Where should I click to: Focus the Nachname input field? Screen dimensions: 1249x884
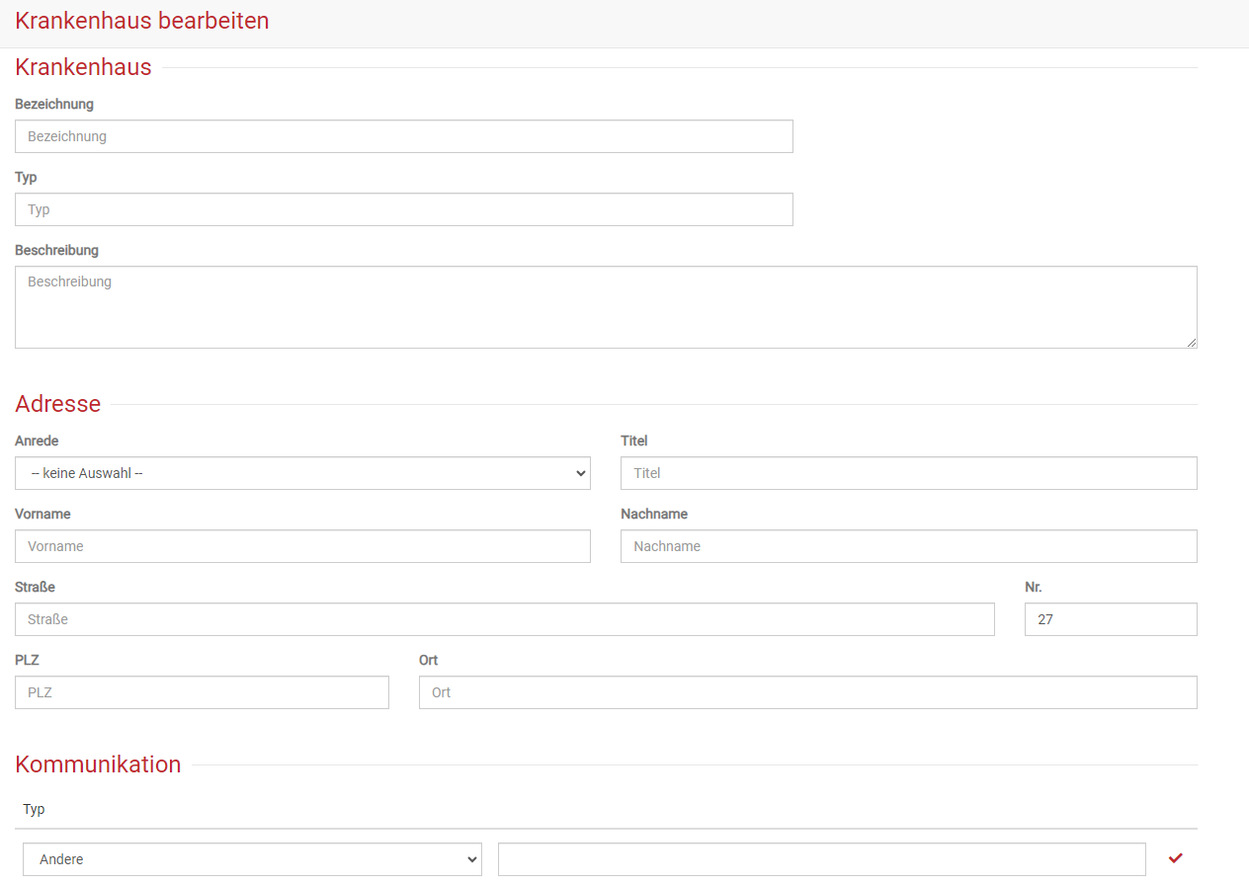908,546
